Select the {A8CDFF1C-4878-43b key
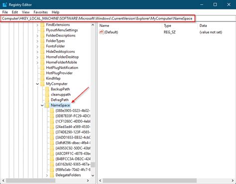 tap(73, 154)
